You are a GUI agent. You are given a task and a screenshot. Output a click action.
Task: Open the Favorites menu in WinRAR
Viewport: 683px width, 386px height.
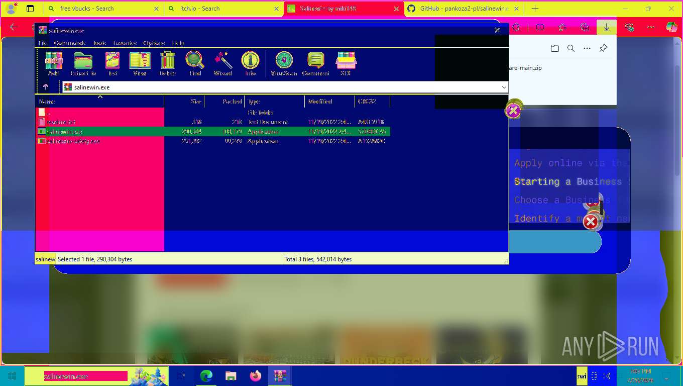click(x=125, y=43)
